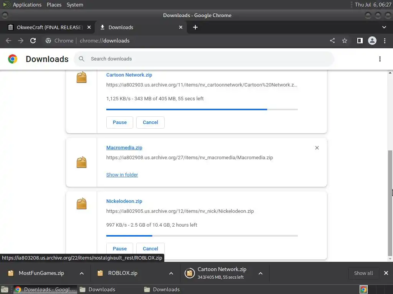
Task: Click Show in folder for Macromedia.zip
Action: pyautogui.click(x=122, y=175)
